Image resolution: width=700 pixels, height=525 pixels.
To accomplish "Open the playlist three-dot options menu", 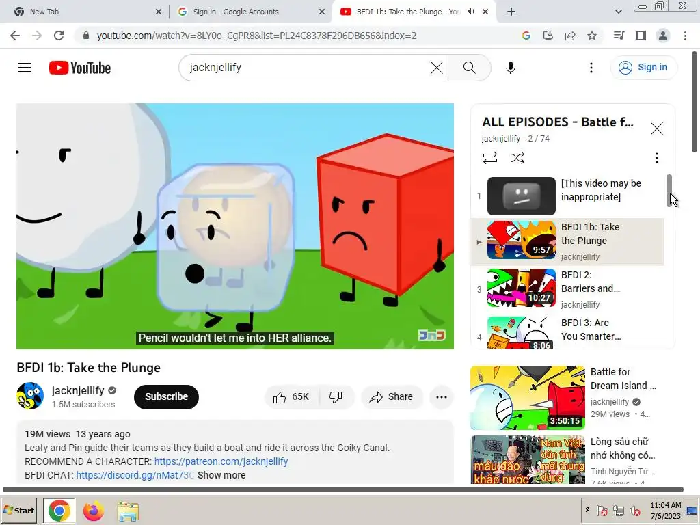I will 656,158.
